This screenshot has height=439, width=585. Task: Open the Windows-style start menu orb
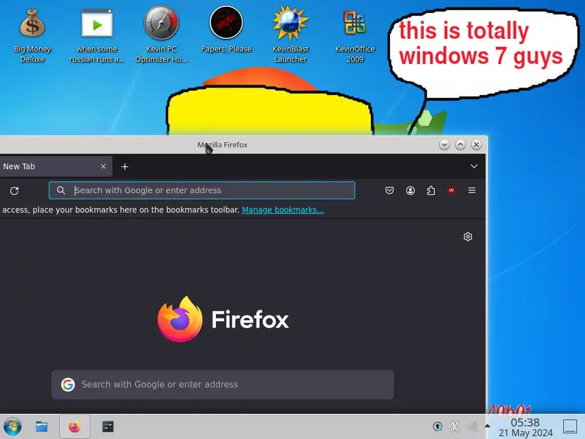13,426
